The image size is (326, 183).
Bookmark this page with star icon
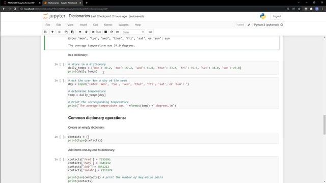coord(299,9)
